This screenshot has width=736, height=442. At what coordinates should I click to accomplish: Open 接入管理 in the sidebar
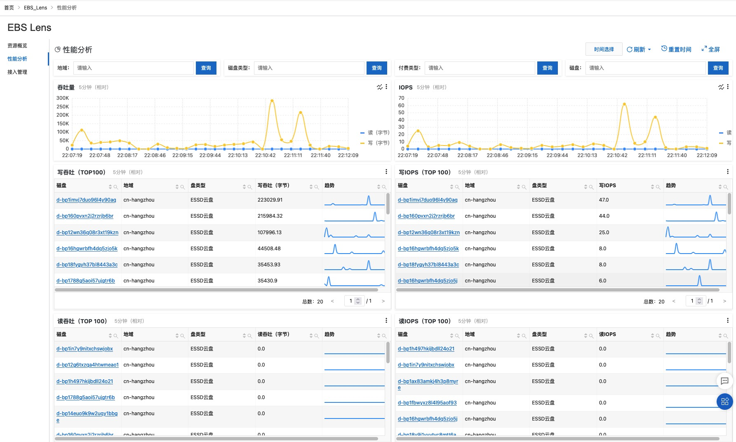coord(17,72)
